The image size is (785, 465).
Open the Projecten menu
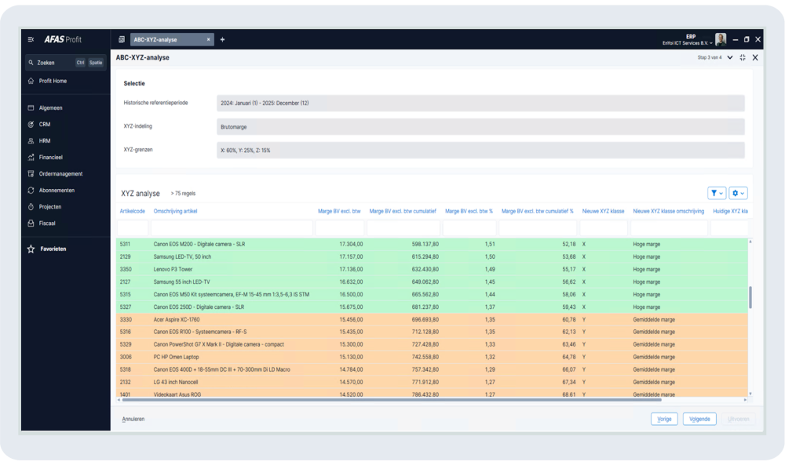[50, 207]
